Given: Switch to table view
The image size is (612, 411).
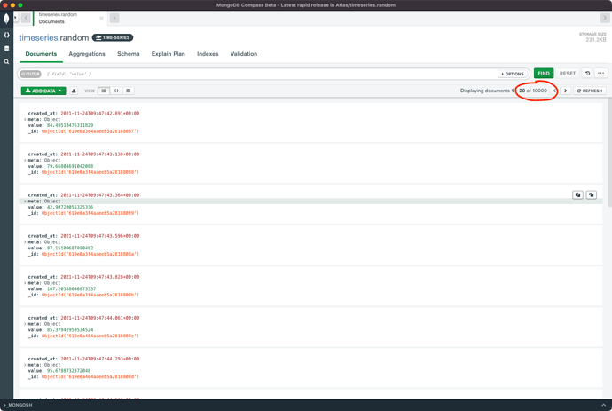Looking at the screenshot, I should 129,91.
